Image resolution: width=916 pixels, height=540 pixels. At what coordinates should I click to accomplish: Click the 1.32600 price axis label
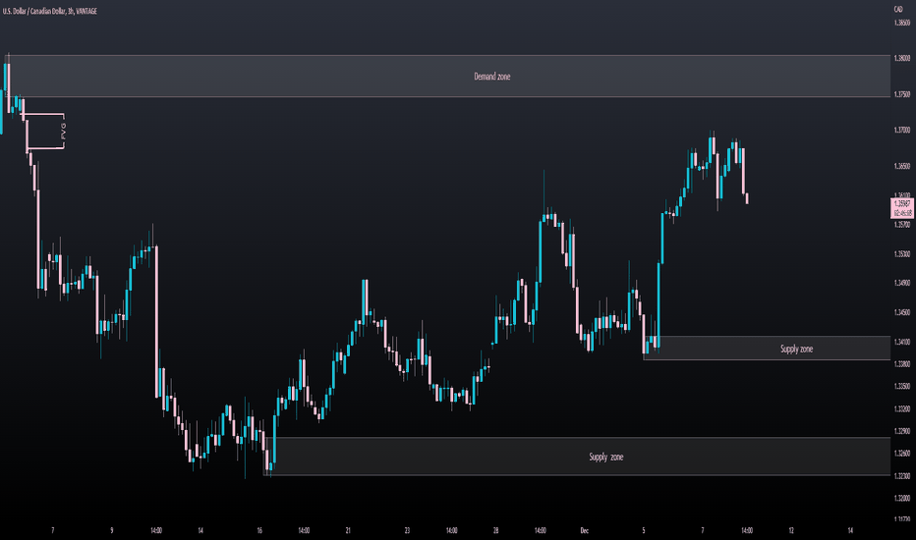[x=902, y=454]
